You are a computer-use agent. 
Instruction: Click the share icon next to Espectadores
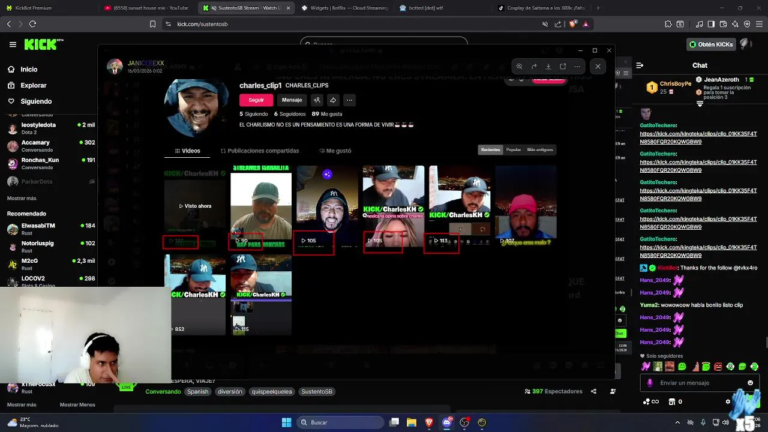(593, 391)
